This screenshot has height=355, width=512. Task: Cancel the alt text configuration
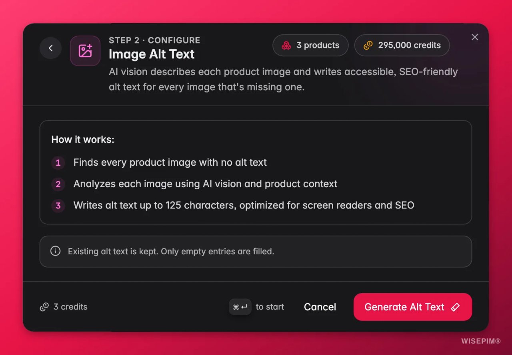click(x=320, y=307)
